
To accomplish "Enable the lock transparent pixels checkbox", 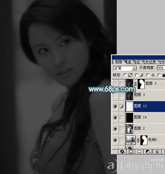I will click(125, 75).
